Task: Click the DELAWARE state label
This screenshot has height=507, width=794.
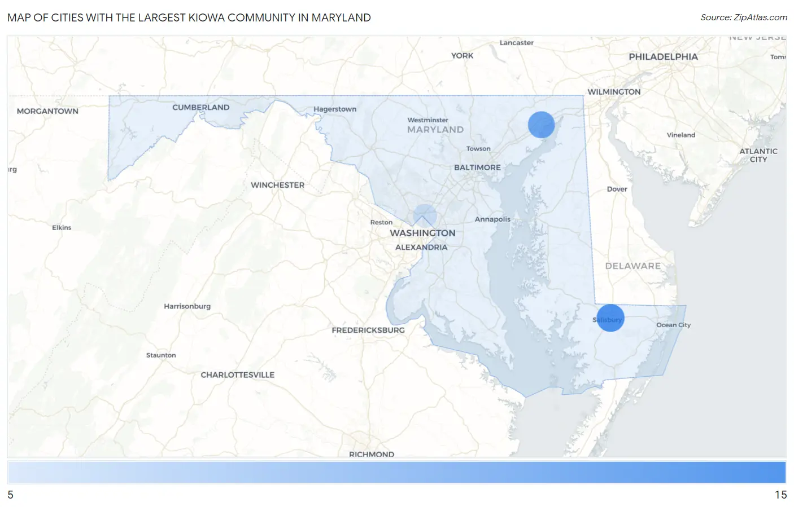Action: pos(632,266)
